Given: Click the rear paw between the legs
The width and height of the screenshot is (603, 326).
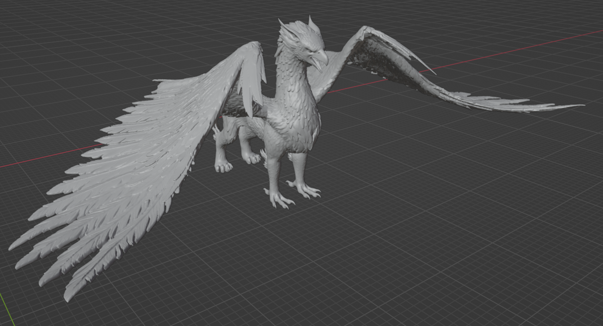Looking at the screenshot, I should pos(252,158).
